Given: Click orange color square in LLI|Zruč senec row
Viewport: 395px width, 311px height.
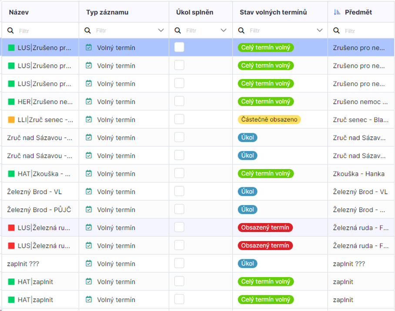Looking at the screenshot, I should [11, 119].
